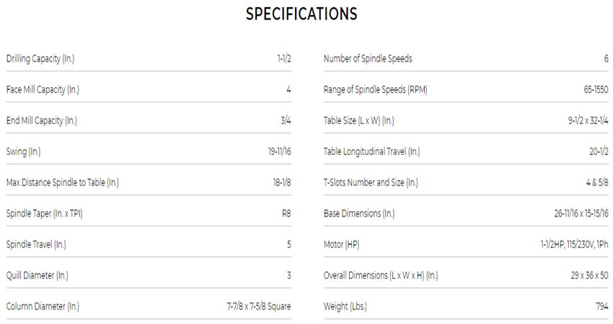
Task: Click the Number of Spindle Speeds label
Action: pyautogui.click(x=368, y=59)
